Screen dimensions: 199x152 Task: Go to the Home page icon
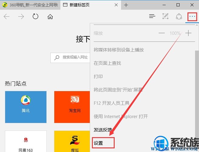pyautogui.click(x=50, y=17)
